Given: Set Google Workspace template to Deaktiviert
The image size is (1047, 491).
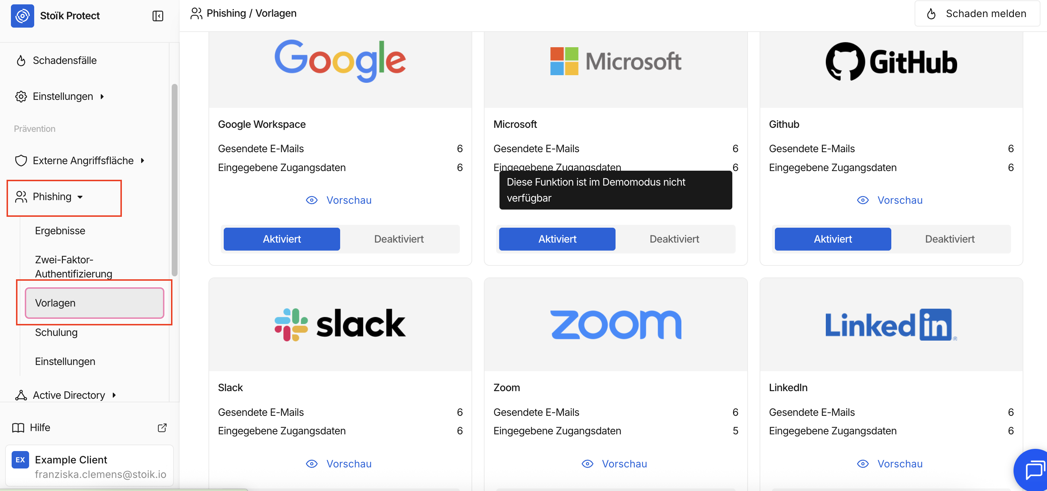Looking at the screenshot, I should (x=399, y=239).
